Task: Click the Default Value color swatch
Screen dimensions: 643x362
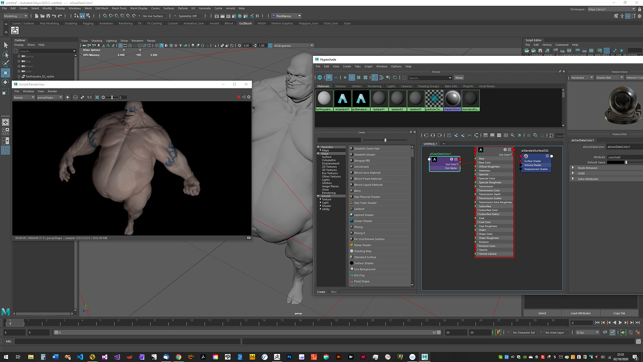Action: (x=616, y=162)
